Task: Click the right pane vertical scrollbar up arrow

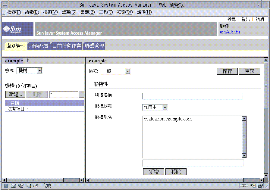Action: (x=266, y=60)
